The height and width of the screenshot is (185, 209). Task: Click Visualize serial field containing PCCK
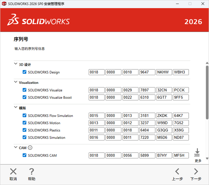[181, 90]
